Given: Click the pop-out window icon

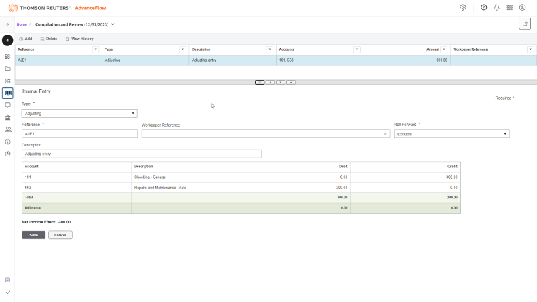Looking at the screenshot, I should [525, 24].
